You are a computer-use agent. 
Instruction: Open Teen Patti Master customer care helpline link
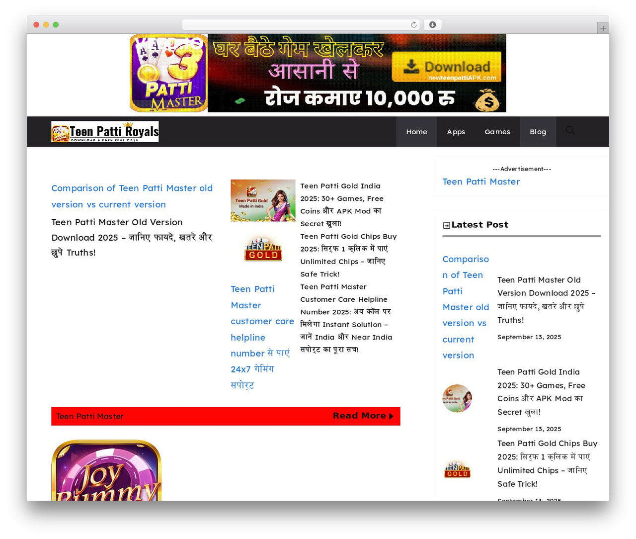coord(262,337)
